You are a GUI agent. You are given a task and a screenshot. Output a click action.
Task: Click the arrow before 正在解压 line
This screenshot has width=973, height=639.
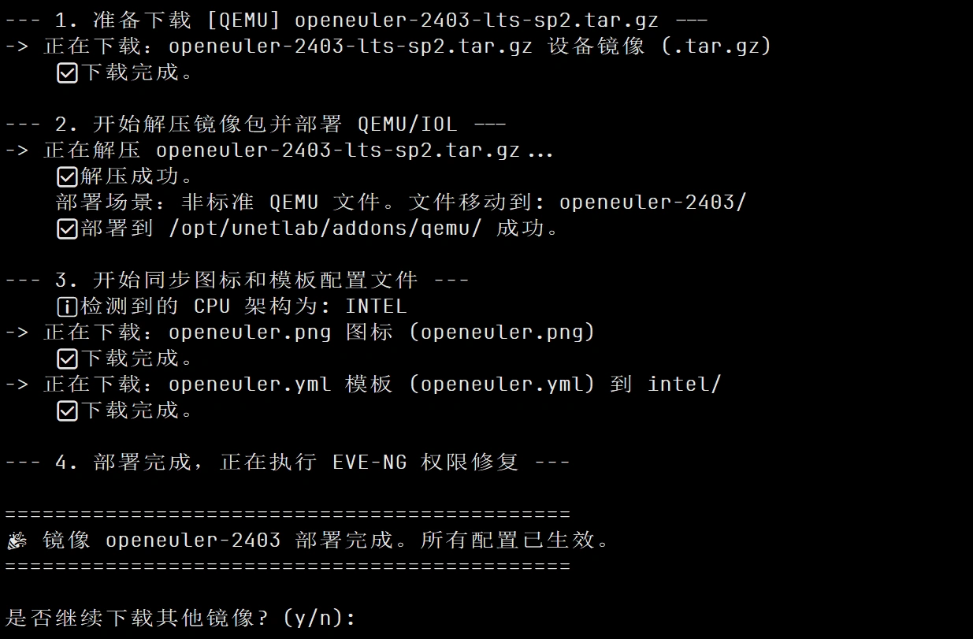click(17, 150)
